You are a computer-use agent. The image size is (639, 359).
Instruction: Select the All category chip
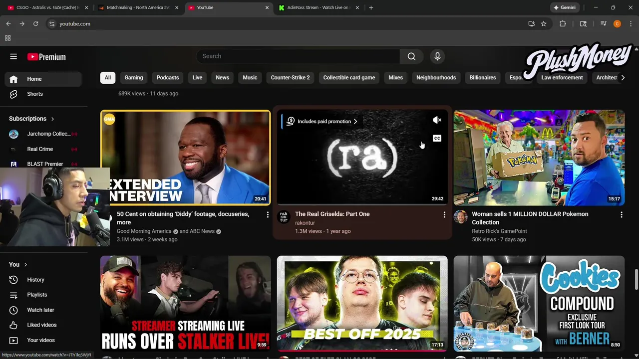(x=107, y=77)
